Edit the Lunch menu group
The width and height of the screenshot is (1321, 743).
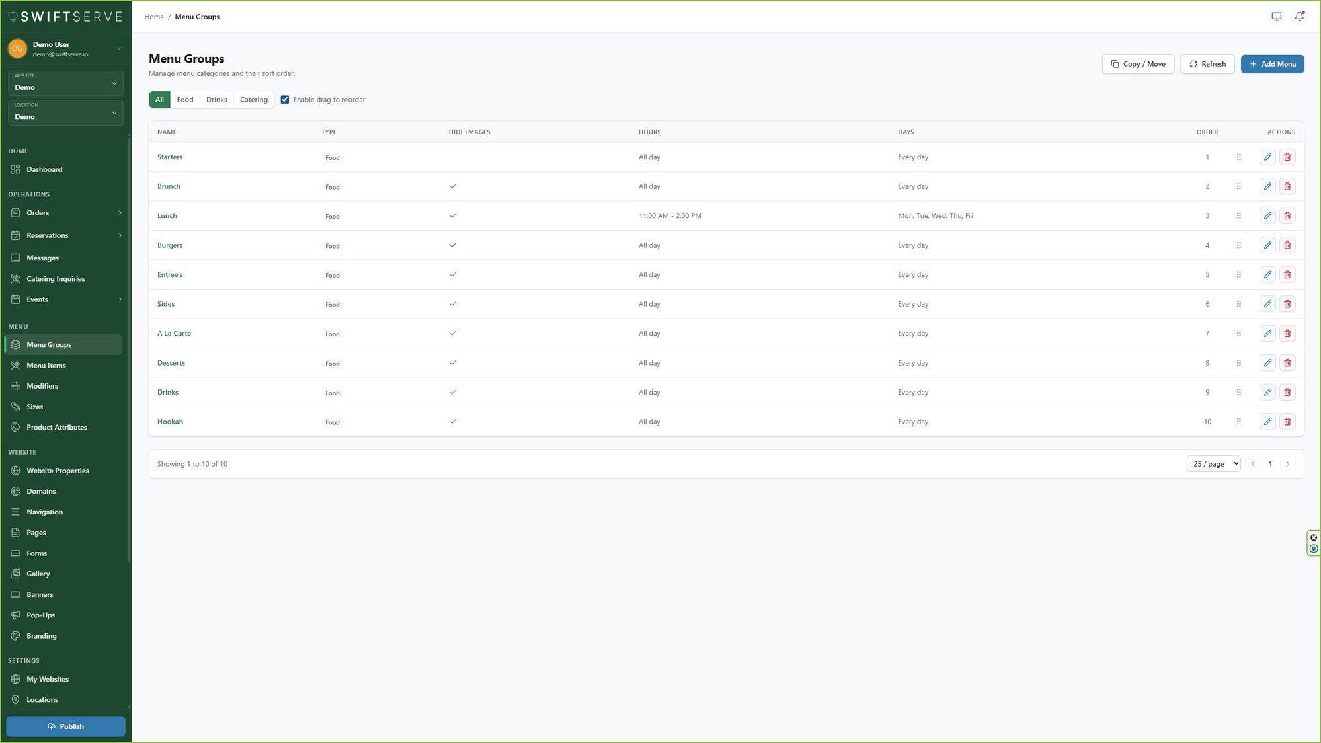point(1267,215)
